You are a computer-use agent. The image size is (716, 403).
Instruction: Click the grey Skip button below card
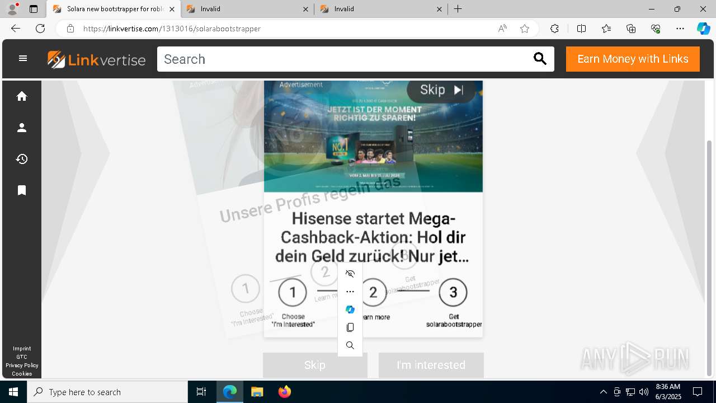click(315, 365)
